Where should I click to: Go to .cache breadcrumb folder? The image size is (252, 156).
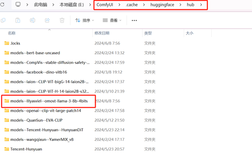131,5
